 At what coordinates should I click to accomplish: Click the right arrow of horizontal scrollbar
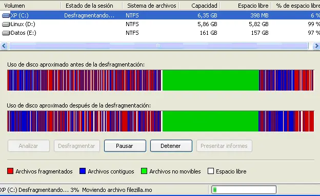pyautogui.click(x=316, y=46)
